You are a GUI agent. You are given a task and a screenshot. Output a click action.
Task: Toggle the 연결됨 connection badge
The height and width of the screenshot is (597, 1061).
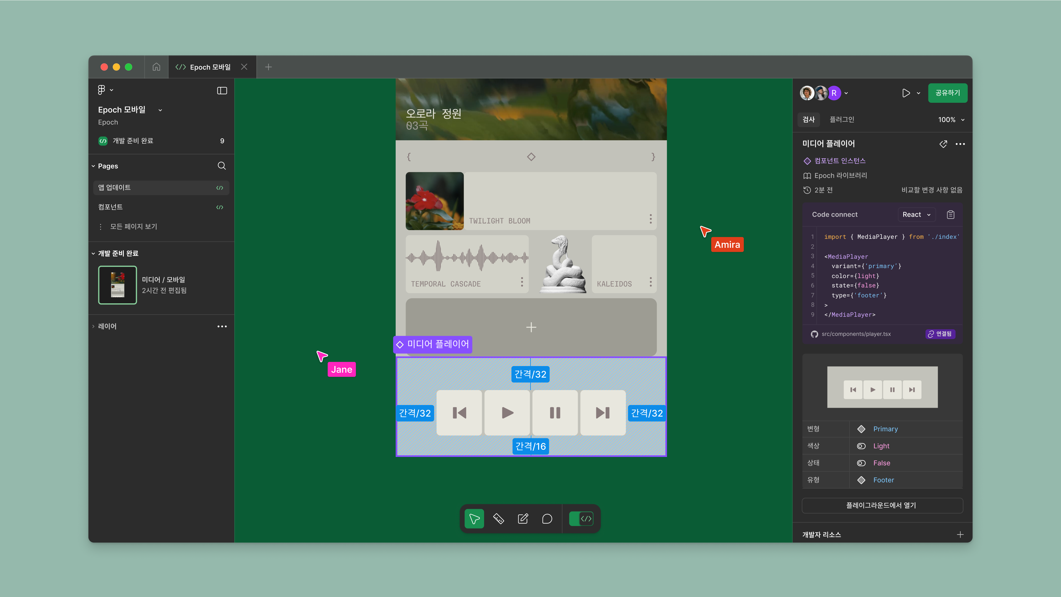(940, 334)
